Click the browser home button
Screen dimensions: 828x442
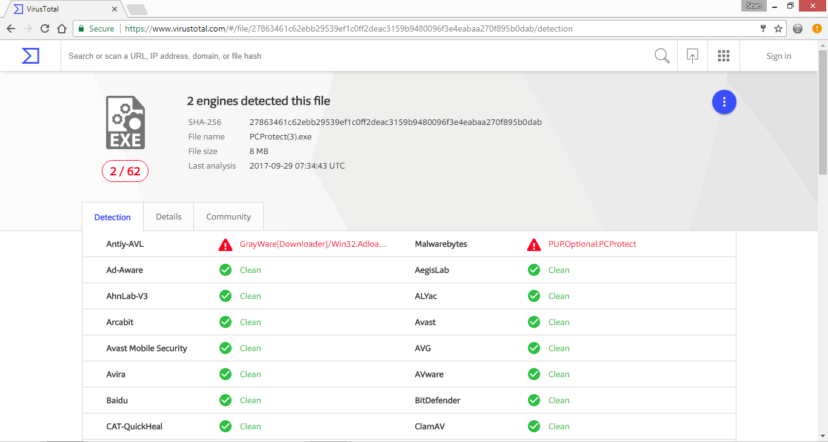coord(62,28)
